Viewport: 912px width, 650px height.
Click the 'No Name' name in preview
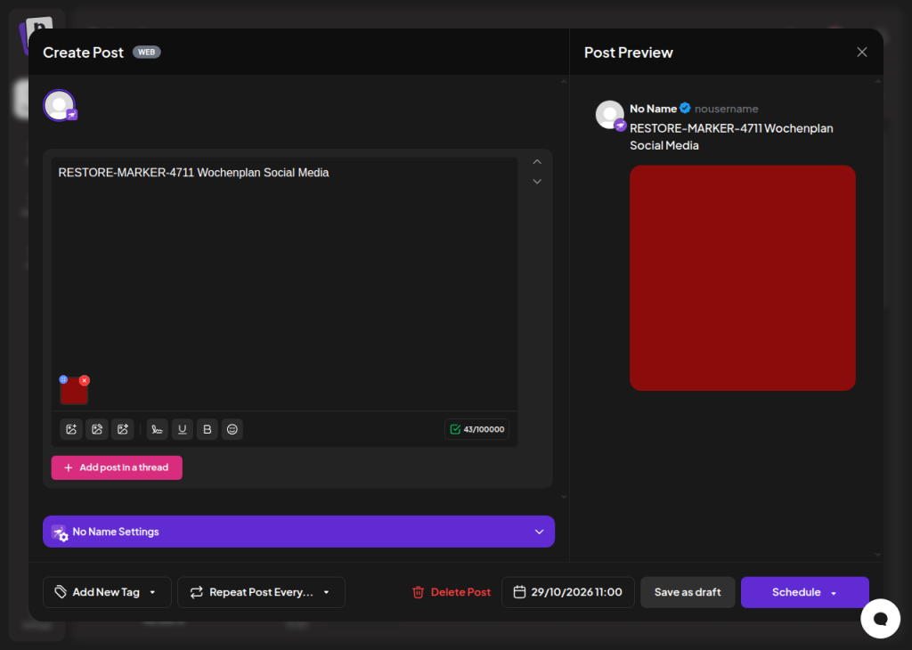653,109
